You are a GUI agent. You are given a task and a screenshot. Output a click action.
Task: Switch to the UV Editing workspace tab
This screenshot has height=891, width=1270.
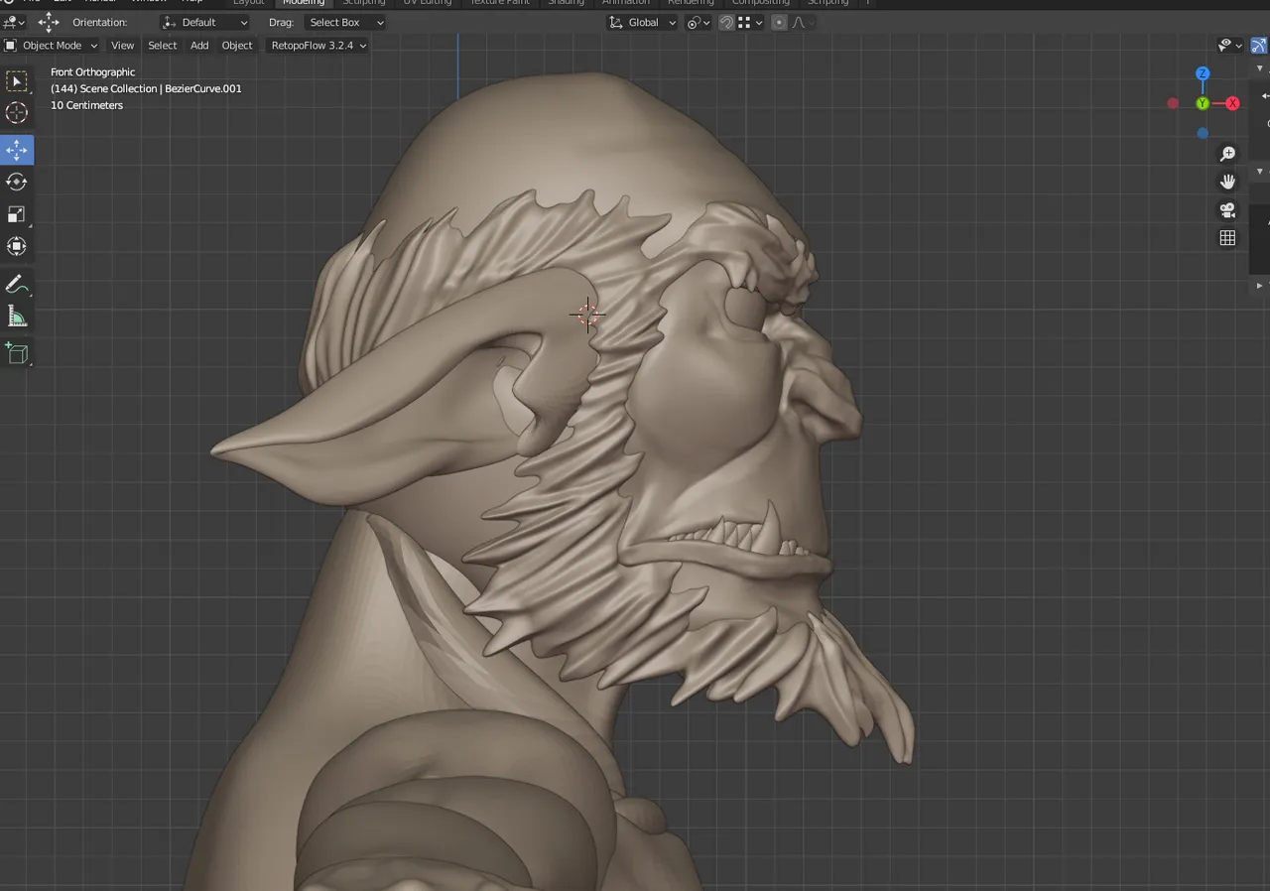pos(428,3)
